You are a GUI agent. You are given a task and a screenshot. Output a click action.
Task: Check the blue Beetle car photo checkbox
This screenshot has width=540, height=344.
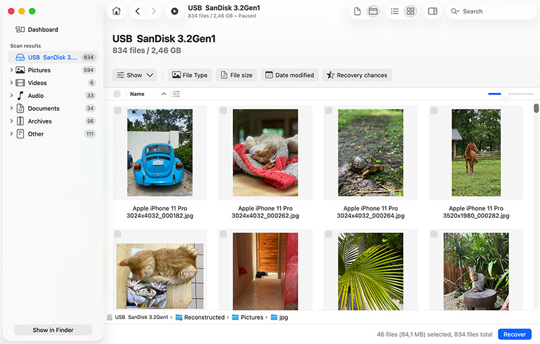pyautogui.click(x=118, y=111)
